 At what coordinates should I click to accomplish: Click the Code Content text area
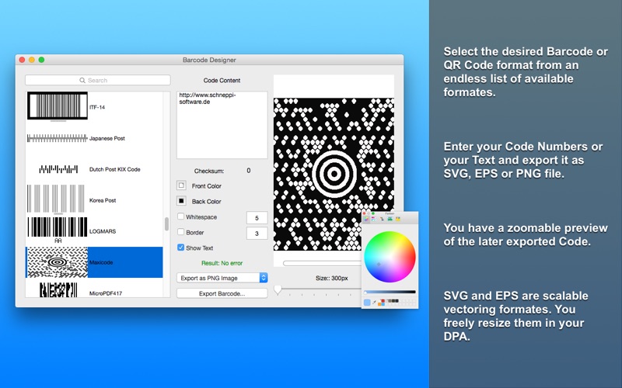point(222,125)
